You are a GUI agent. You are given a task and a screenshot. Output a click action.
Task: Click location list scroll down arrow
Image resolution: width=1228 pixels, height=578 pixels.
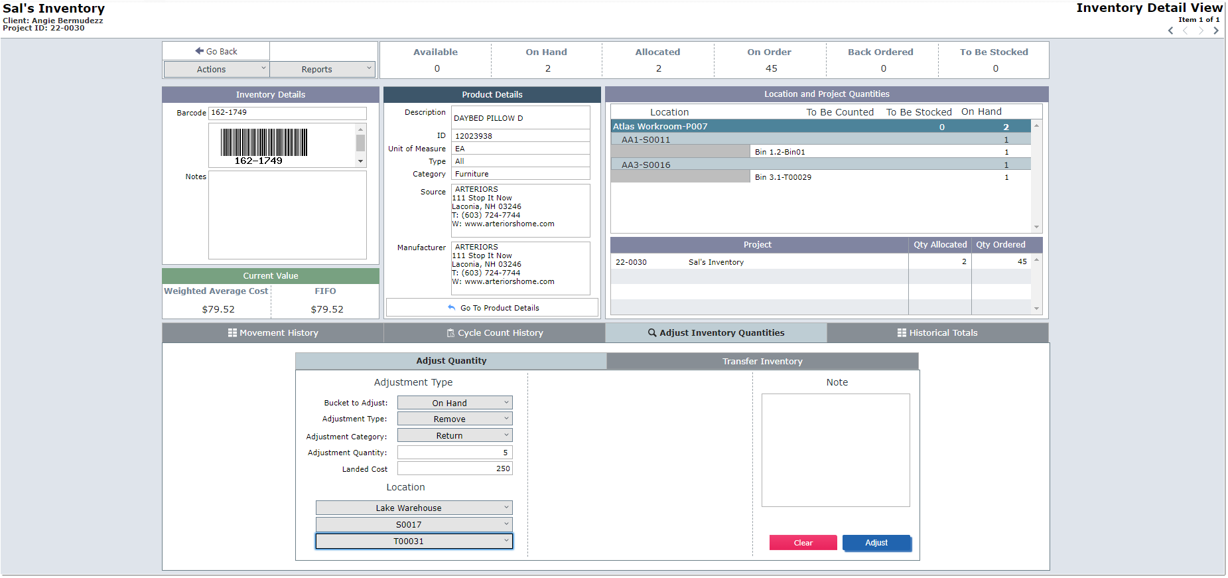point(1036,227)
